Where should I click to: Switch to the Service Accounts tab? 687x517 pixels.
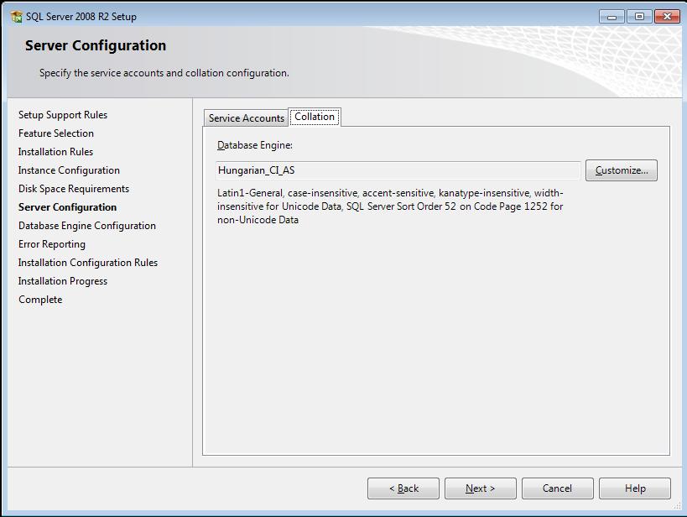click(x=246, y=118)
